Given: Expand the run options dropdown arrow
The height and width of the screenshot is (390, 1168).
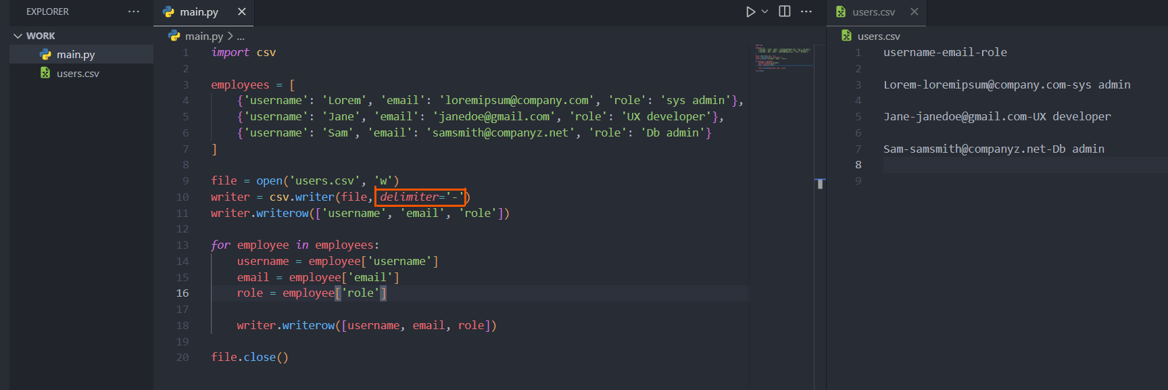Looking at the screenshot, I should pyautogui.click(x=765, y=11).
